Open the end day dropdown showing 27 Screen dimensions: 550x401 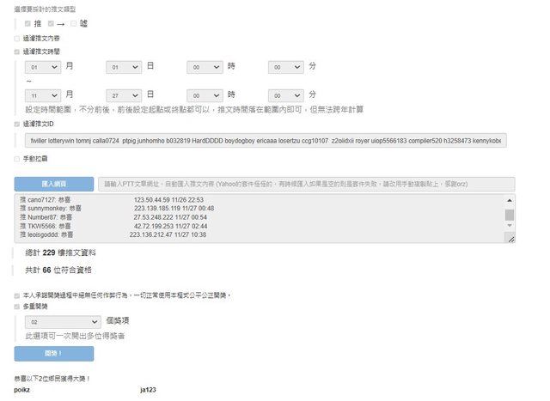[x=123, y=94]
